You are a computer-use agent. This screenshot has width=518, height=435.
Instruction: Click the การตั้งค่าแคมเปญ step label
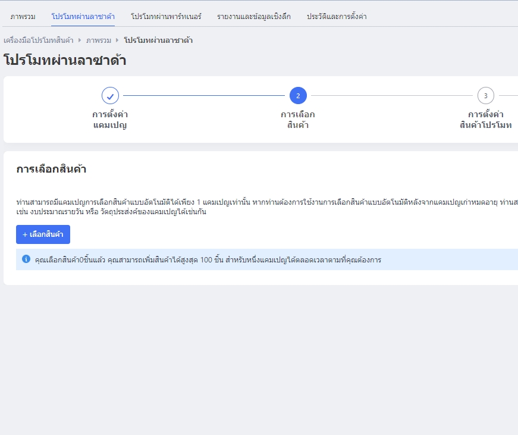click(x=110, y=120)
